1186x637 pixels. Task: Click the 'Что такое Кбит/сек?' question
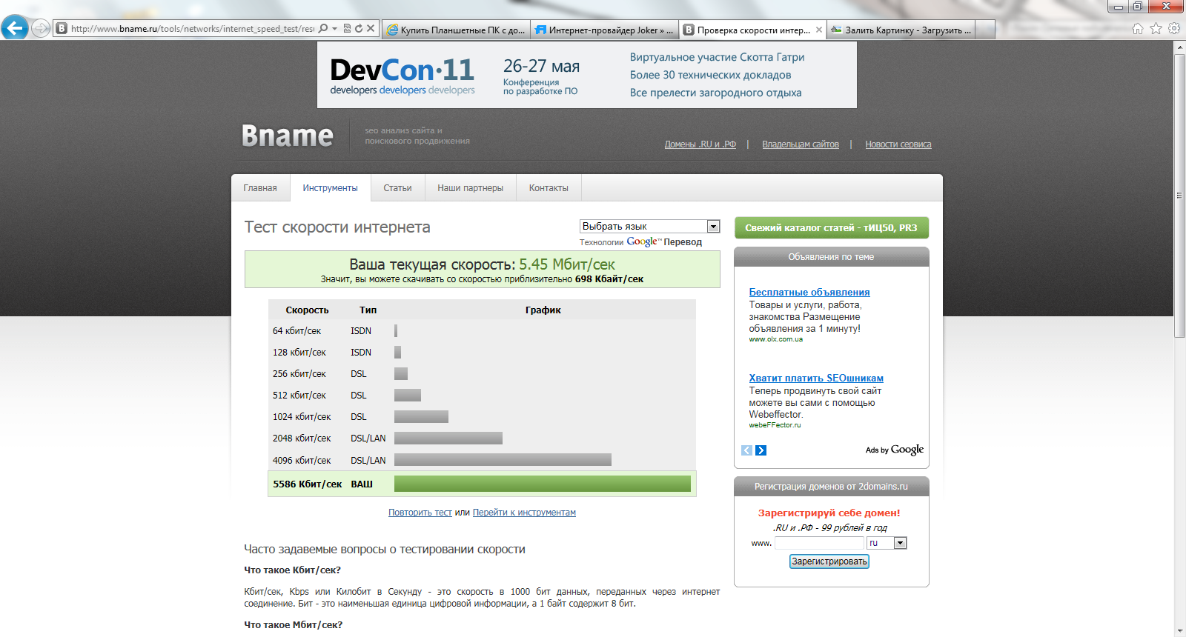pos(292,570)
